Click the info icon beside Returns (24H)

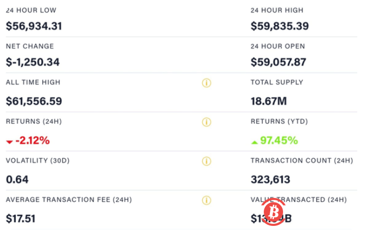click(x=206, y=122)
